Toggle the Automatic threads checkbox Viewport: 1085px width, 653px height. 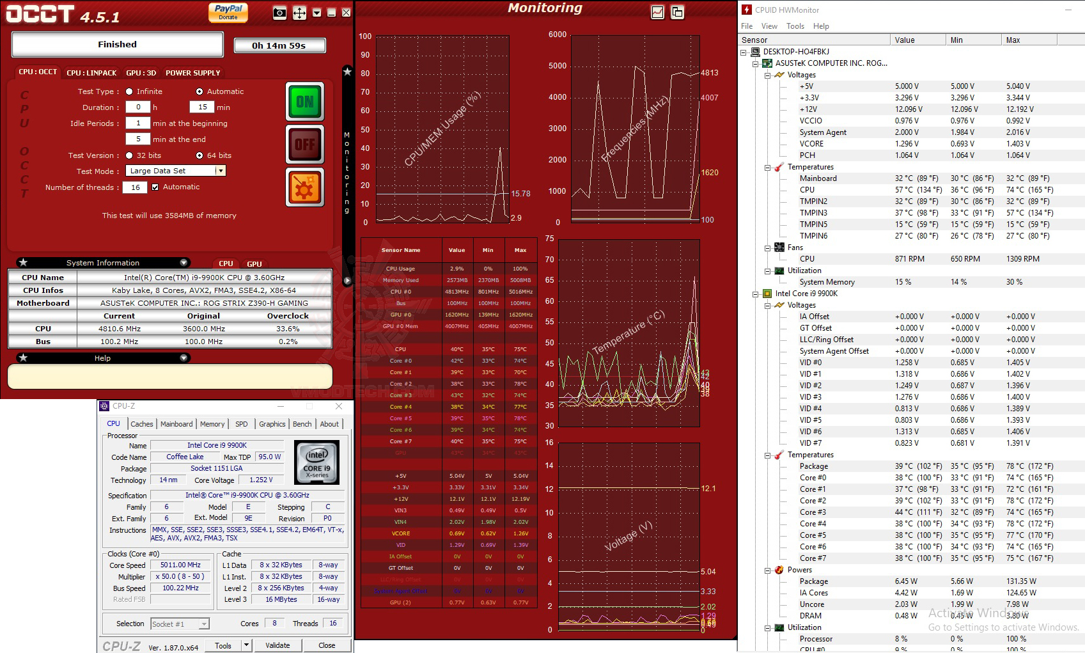(x=155, y=187)
